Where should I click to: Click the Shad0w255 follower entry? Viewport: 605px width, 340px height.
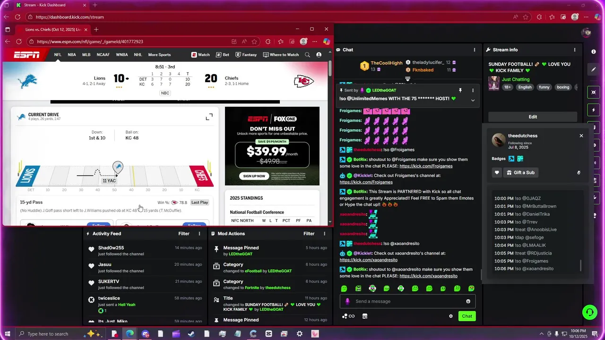[x=145, y=251]
